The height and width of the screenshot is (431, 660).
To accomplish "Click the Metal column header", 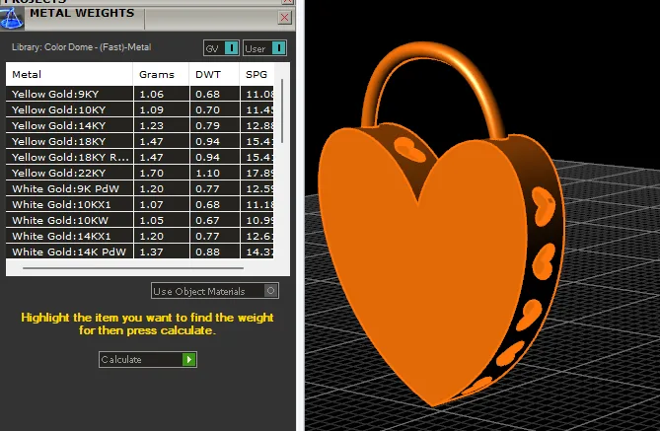I will [69, 75].
